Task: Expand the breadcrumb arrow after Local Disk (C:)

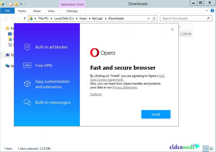Action: click(x=77, y=18)
